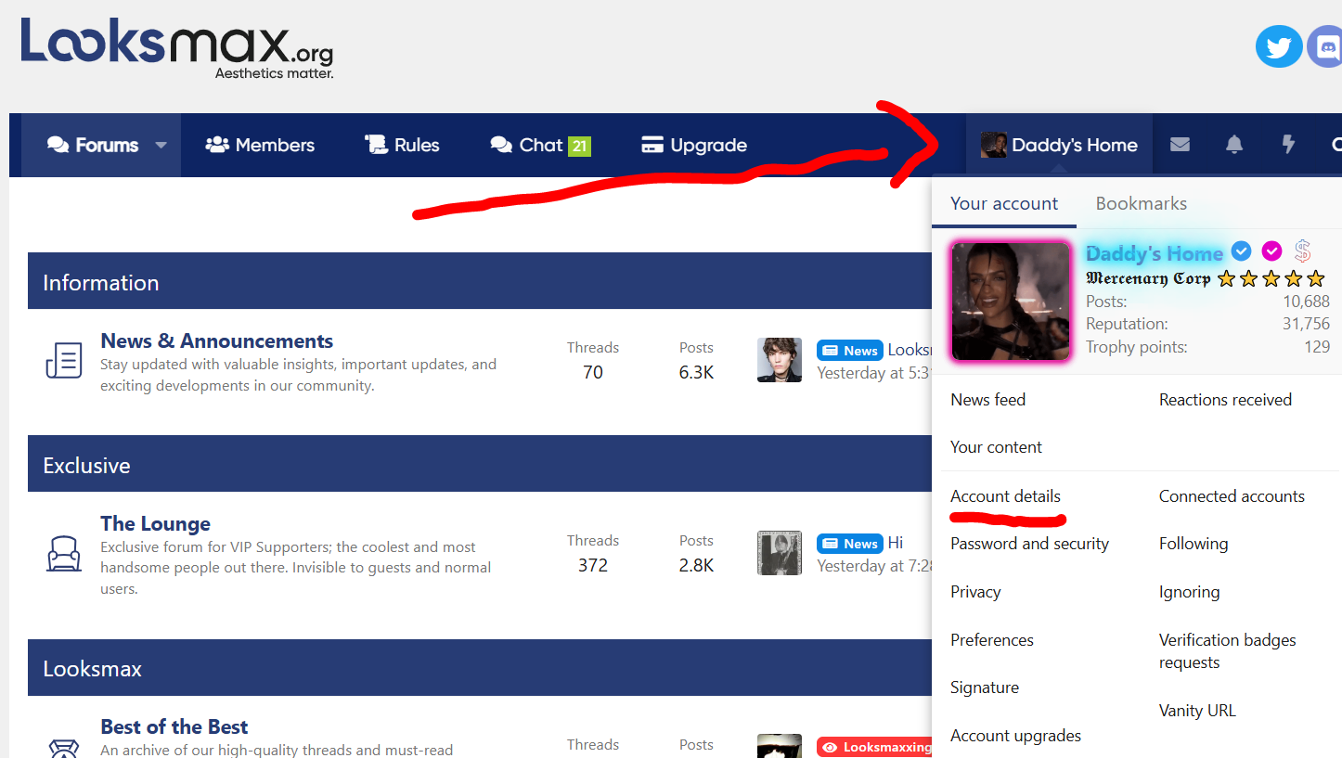Click the Forums speech bubbles icon
The image size is (1342, 758).
(58, 145)
